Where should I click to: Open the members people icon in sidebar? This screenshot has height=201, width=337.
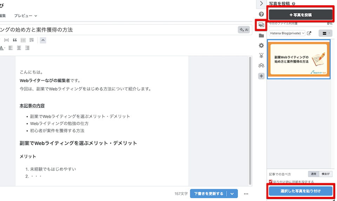tap(261, 66)
